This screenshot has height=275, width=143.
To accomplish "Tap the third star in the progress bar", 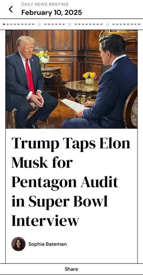I will point(107,24).
